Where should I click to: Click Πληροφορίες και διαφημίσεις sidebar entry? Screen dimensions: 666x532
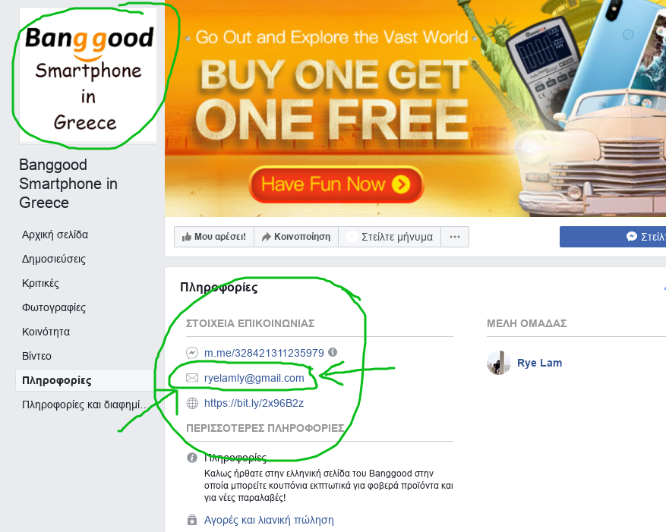click(x=84, y=405)
